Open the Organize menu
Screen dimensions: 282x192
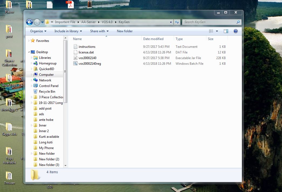(38, 31)
